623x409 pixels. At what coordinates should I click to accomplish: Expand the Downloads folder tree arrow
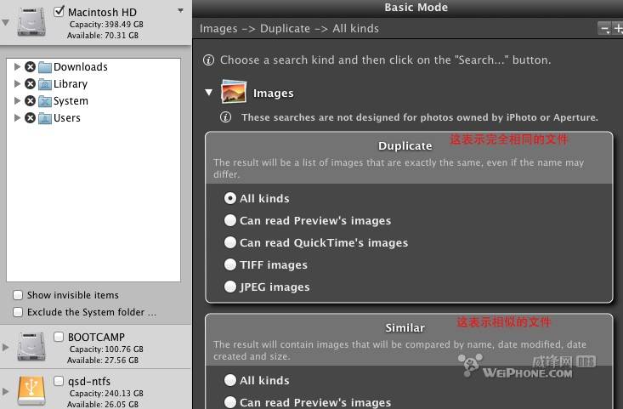(x=18, y=67)
